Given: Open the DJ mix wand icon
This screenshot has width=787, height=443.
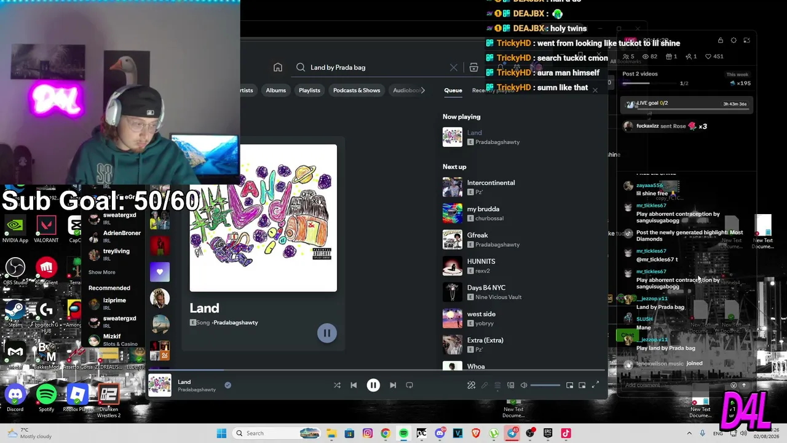Looking at the screenshot, I should pyautogui.click(x=472, y=385).
